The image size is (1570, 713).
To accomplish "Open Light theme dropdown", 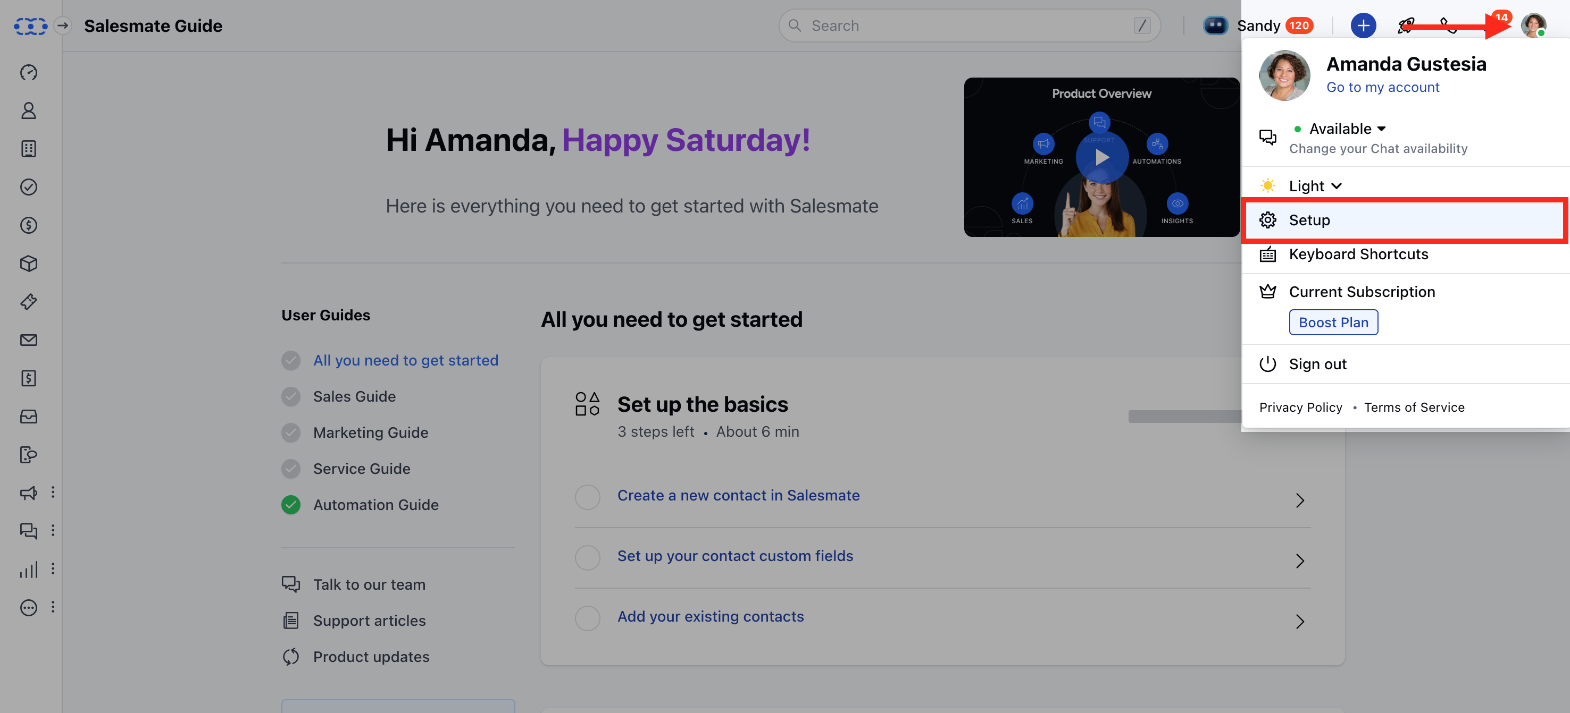I will (1315, 186).
